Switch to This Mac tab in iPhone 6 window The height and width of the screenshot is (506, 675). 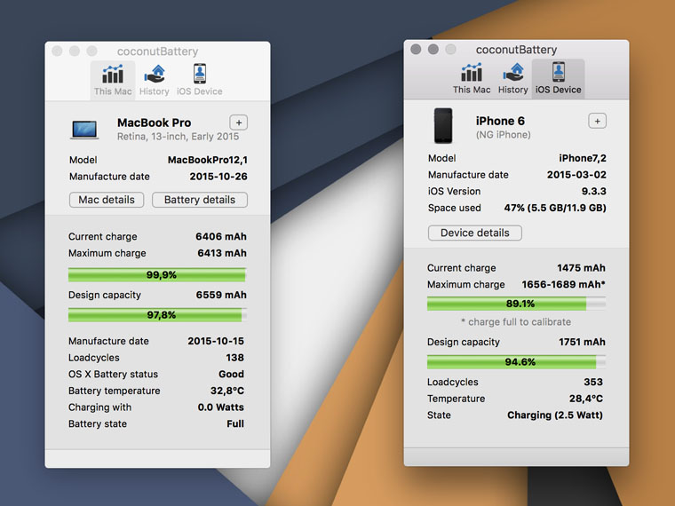click(472, 79)
